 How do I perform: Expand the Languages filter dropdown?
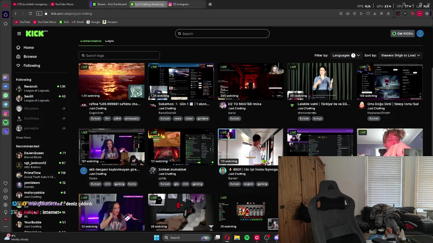pyautogui.click(x=346, y=55)
